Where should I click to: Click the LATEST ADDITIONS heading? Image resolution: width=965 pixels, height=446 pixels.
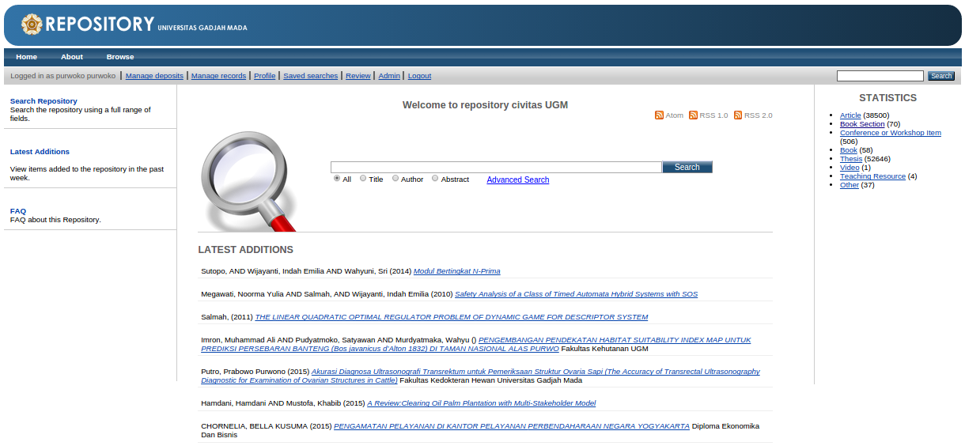(x=246, y=250)
